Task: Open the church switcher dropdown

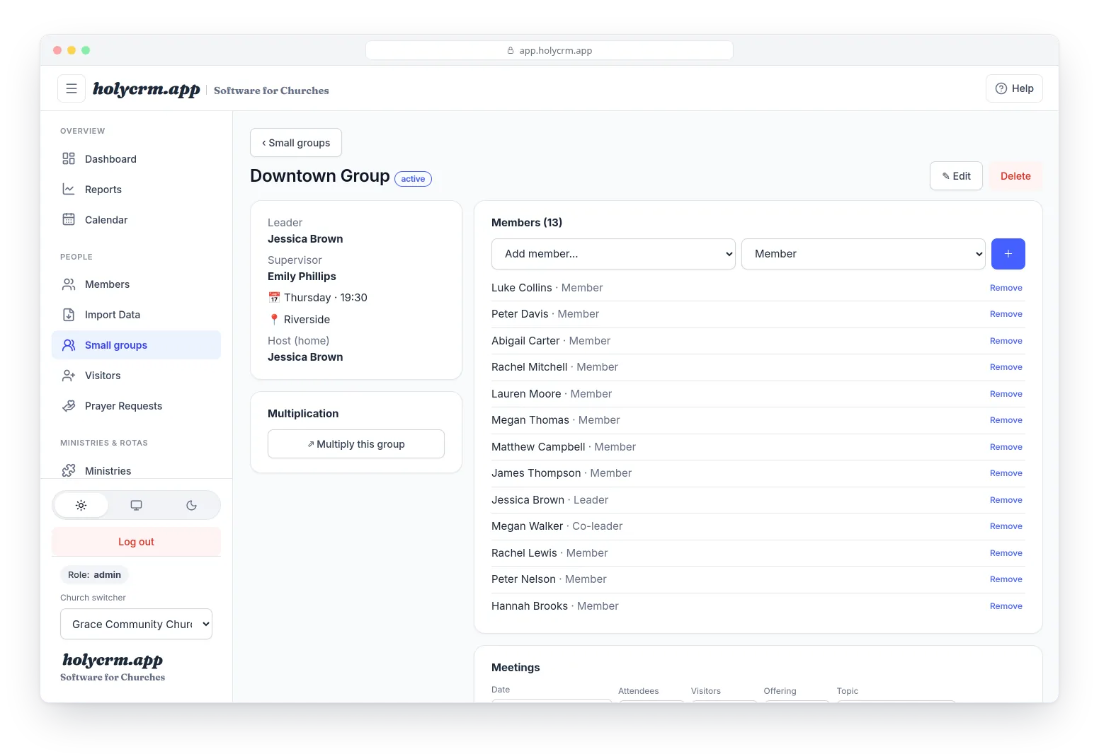Action: [136, 624]
